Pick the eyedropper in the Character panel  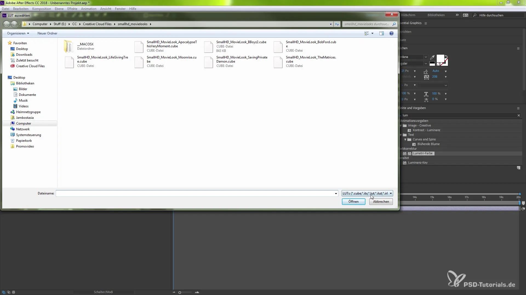click(x=432, y=57)
